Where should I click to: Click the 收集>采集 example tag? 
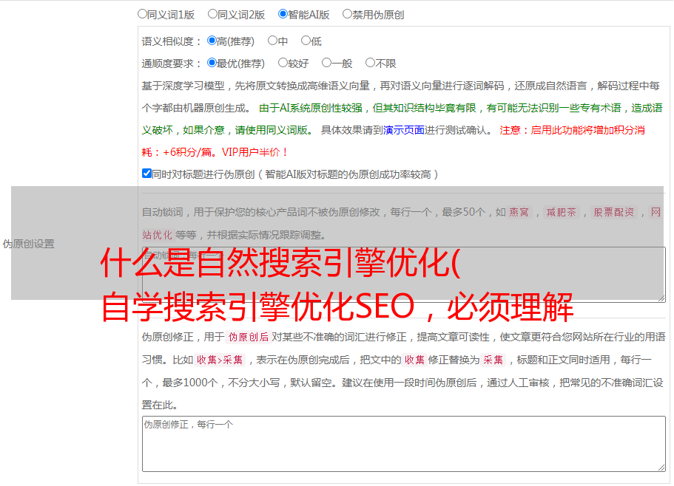coord(220,360)
